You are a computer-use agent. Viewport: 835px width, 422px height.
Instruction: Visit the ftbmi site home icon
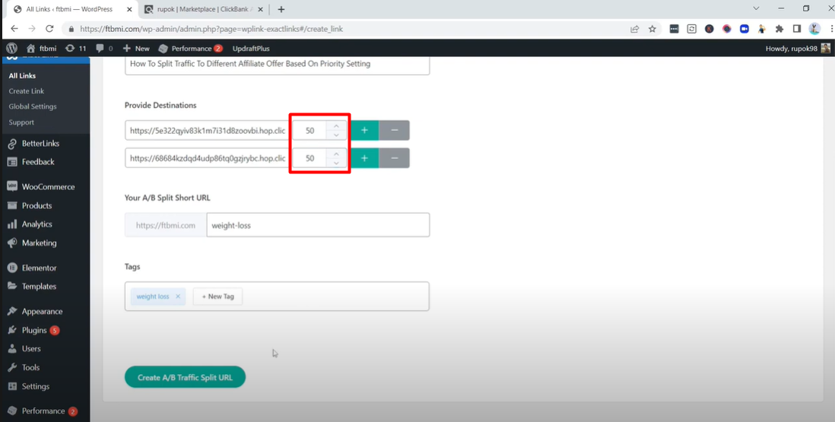click(31, 48)
